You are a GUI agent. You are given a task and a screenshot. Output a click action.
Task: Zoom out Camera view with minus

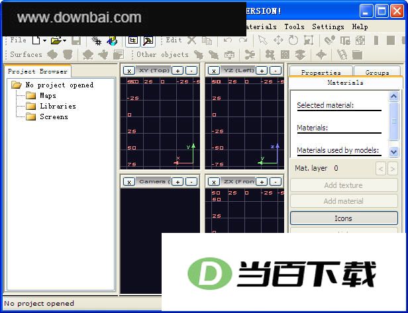coord(191,182)
